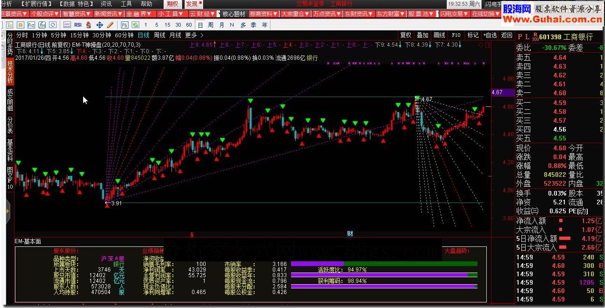Add stock with +自选 button
Image resolution: width=605 pixels, height=308 pixels.
tap(490, 35)
